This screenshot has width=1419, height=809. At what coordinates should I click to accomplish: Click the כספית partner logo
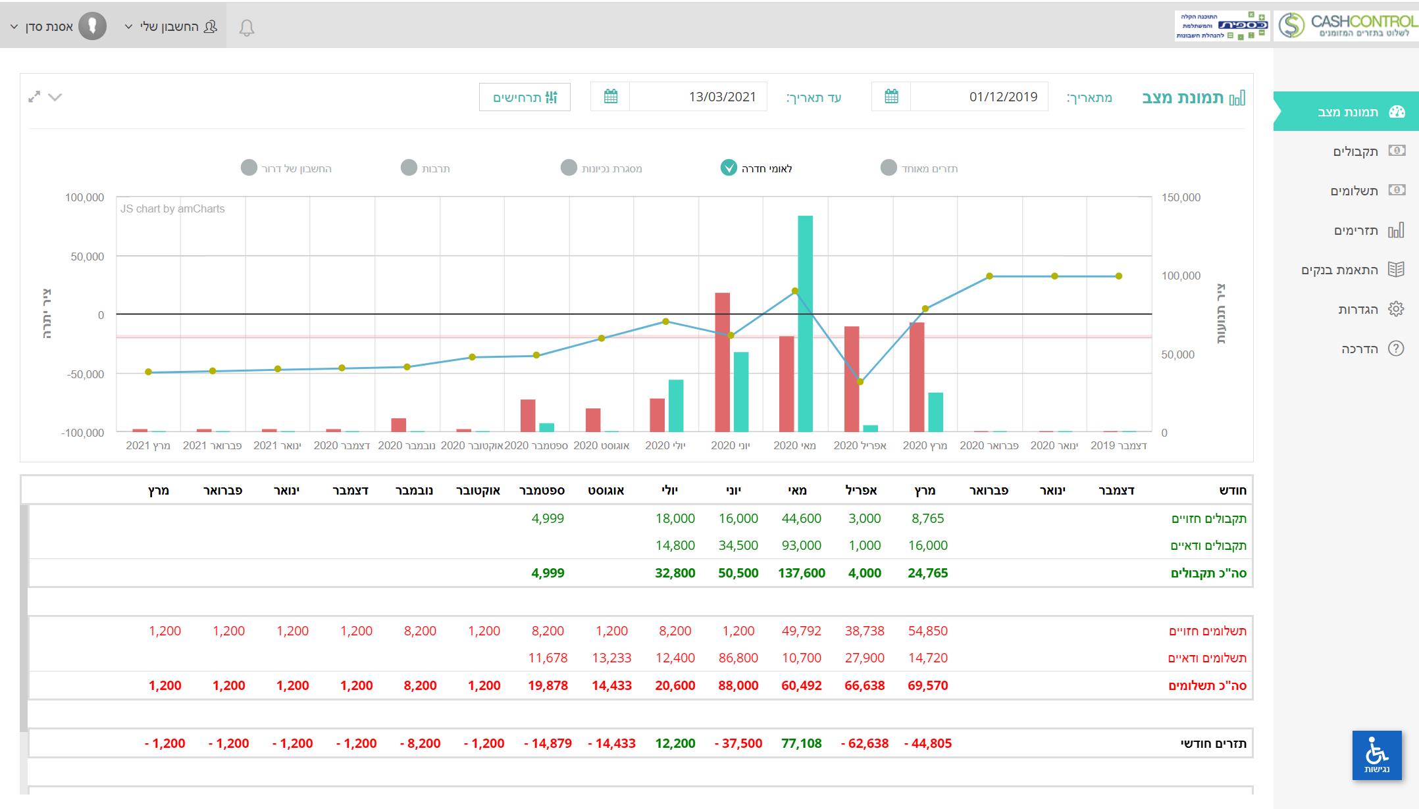coord(1222,26)
